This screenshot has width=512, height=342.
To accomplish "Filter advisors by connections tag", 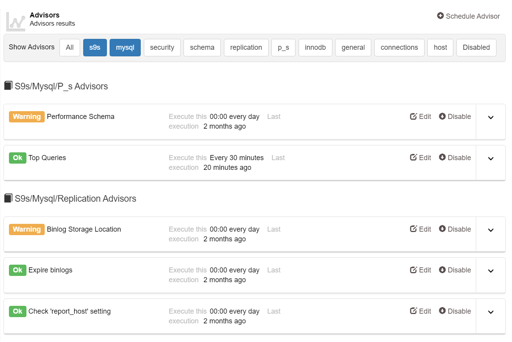I will click(x=399, y=47).
